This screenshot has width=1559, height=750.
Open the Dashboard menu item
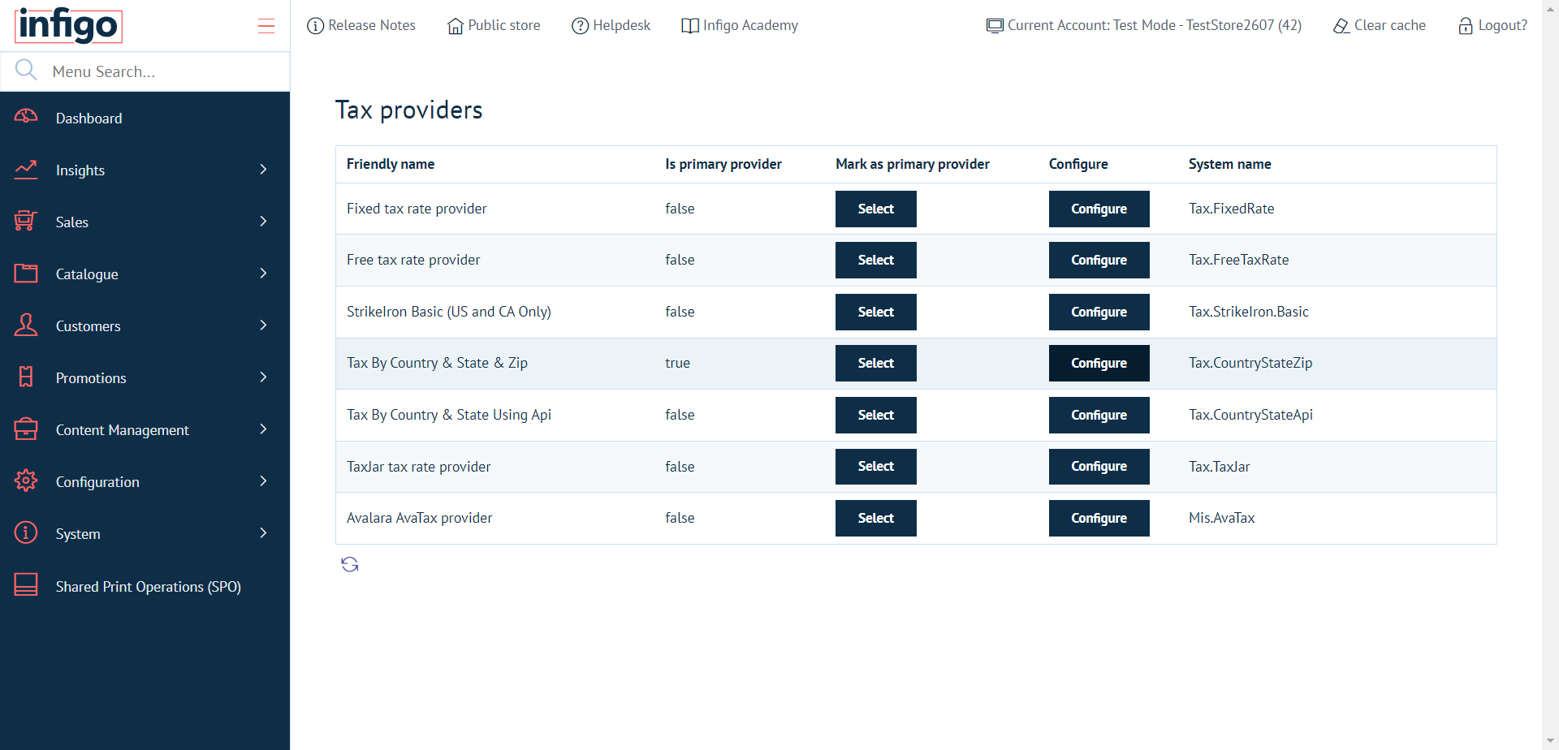145,118
